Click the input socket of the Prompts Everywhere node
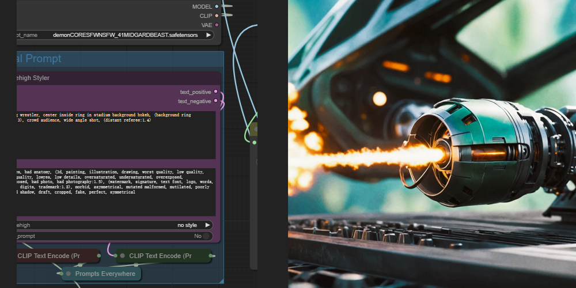Screen dimensions: 576x288 point(62,274)
